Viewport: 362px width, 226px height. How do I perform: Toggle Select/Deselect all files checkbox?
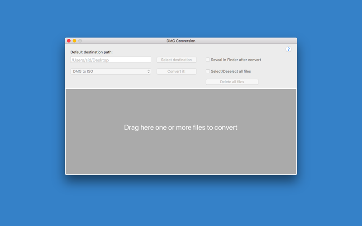(x=208, y=71)
